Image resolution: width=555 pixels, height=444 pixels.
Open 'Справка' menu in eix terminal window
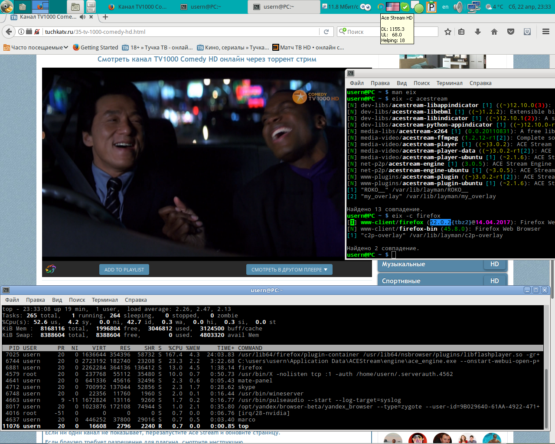pyautogui.click(x=480, y=83)
